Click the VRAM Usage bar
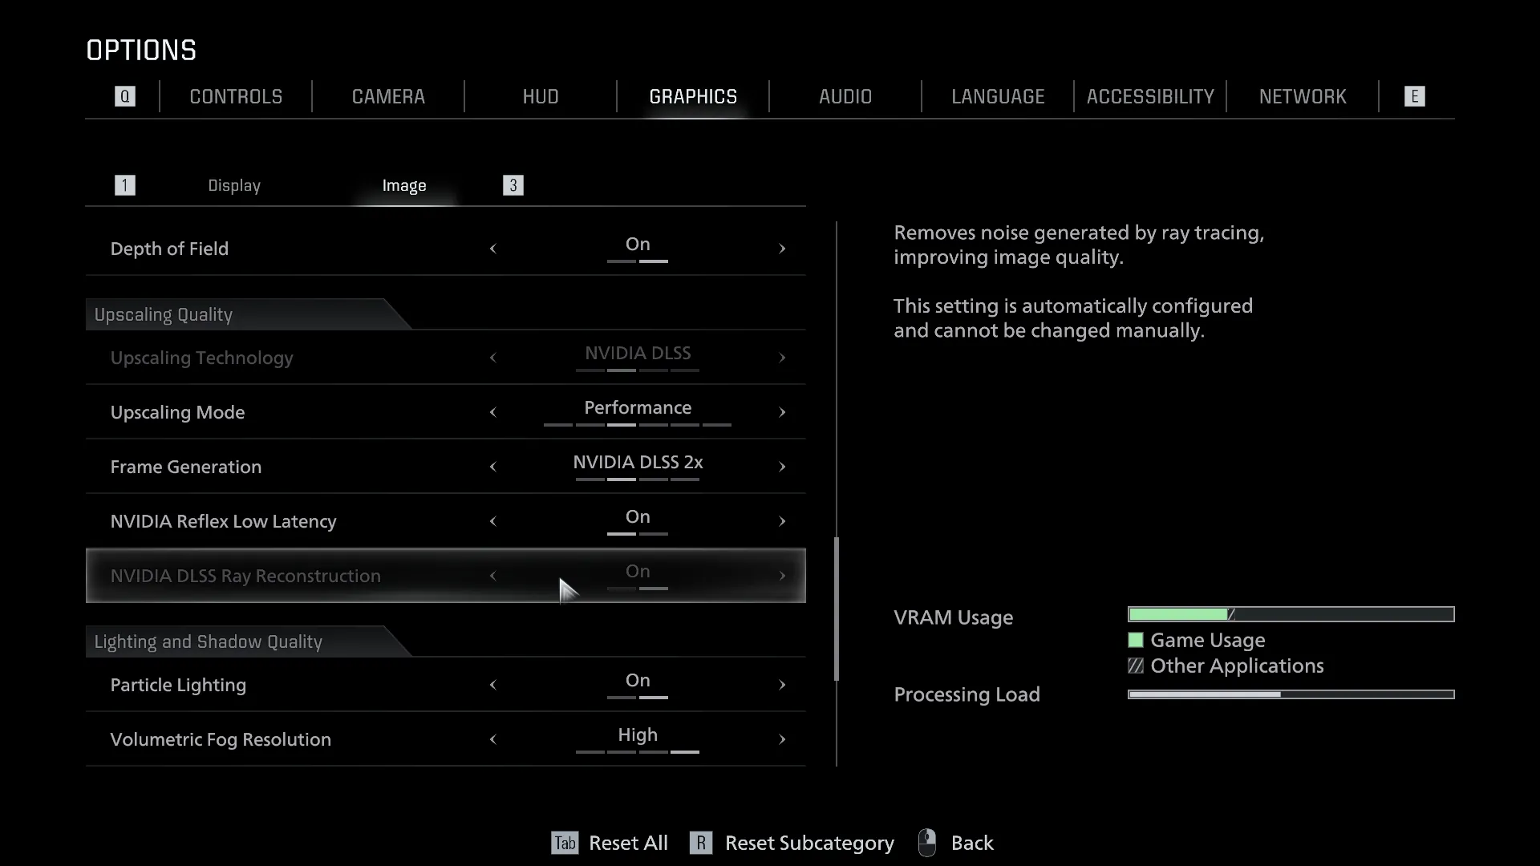The height and width of the screenshot is (866, 1540). coord(1291,614)
